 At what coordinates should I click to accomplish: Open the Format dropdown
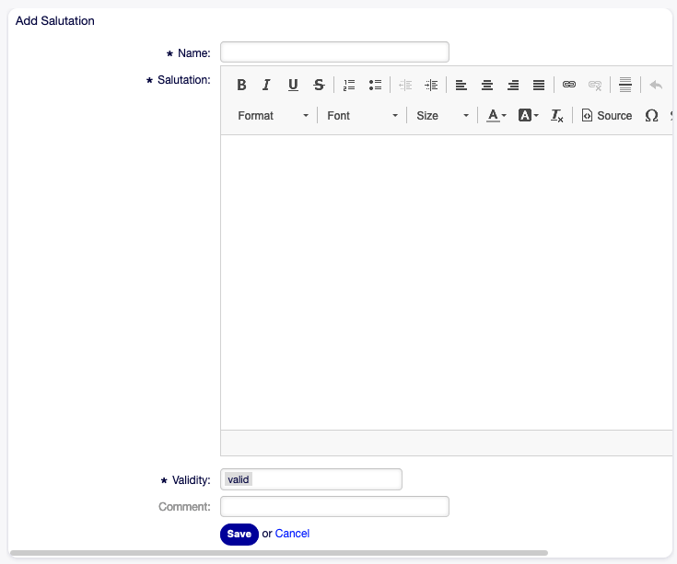click(273, 116)
